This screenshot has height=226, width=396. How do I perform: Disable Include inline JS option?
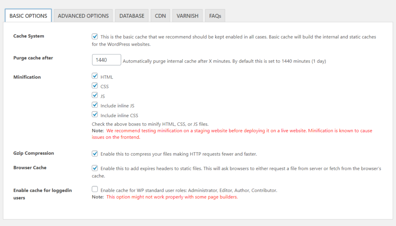[x=95, y=105]
